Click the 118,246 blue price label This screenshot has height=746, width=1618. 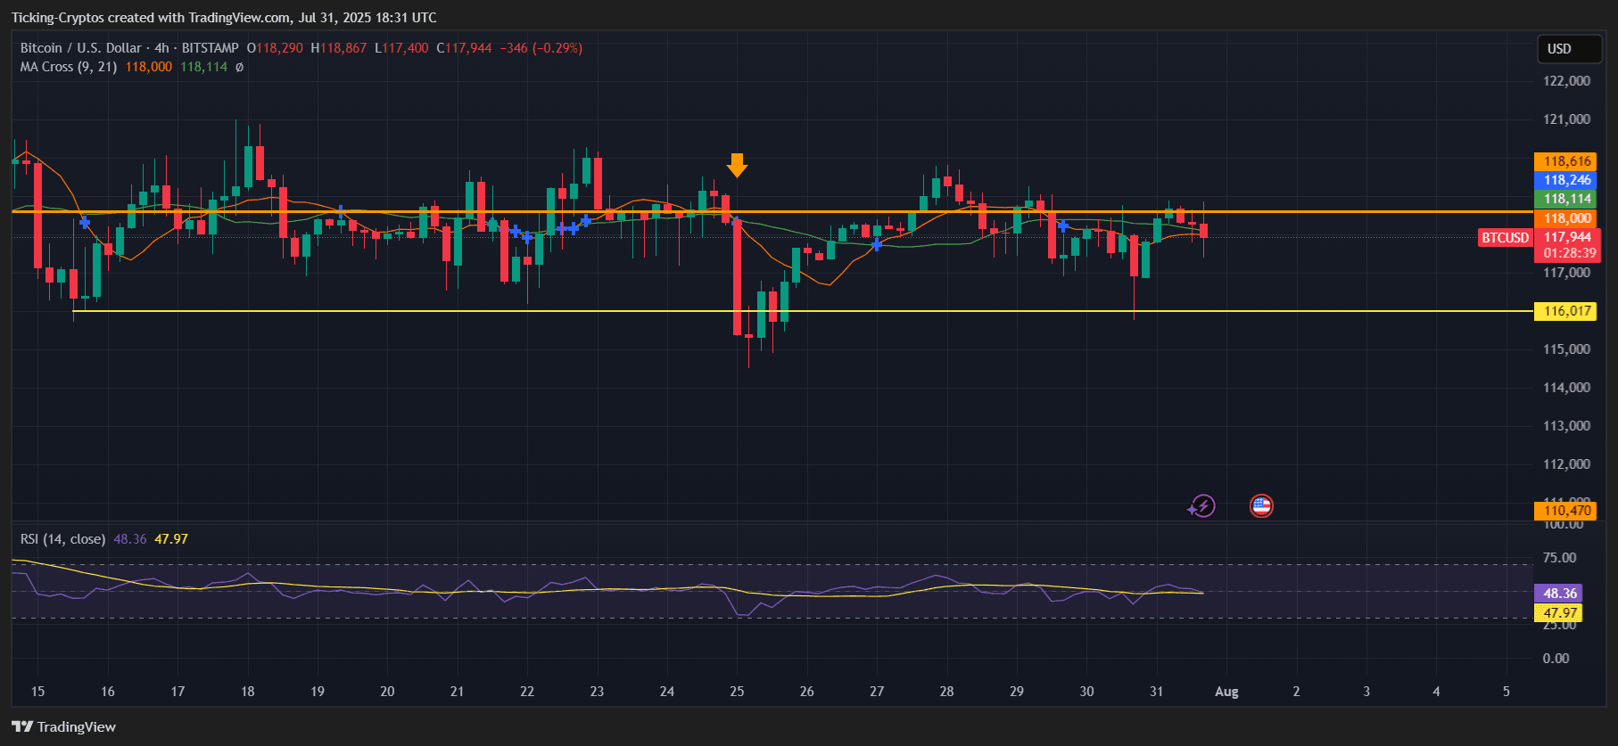1567,180
